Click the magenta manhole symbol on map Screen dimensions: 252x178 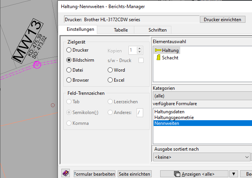point(37,65)
